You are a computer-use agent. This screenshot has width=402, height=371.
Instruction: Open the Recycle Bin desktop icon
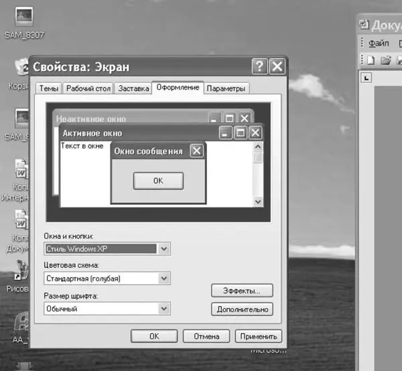pos(21,66)
